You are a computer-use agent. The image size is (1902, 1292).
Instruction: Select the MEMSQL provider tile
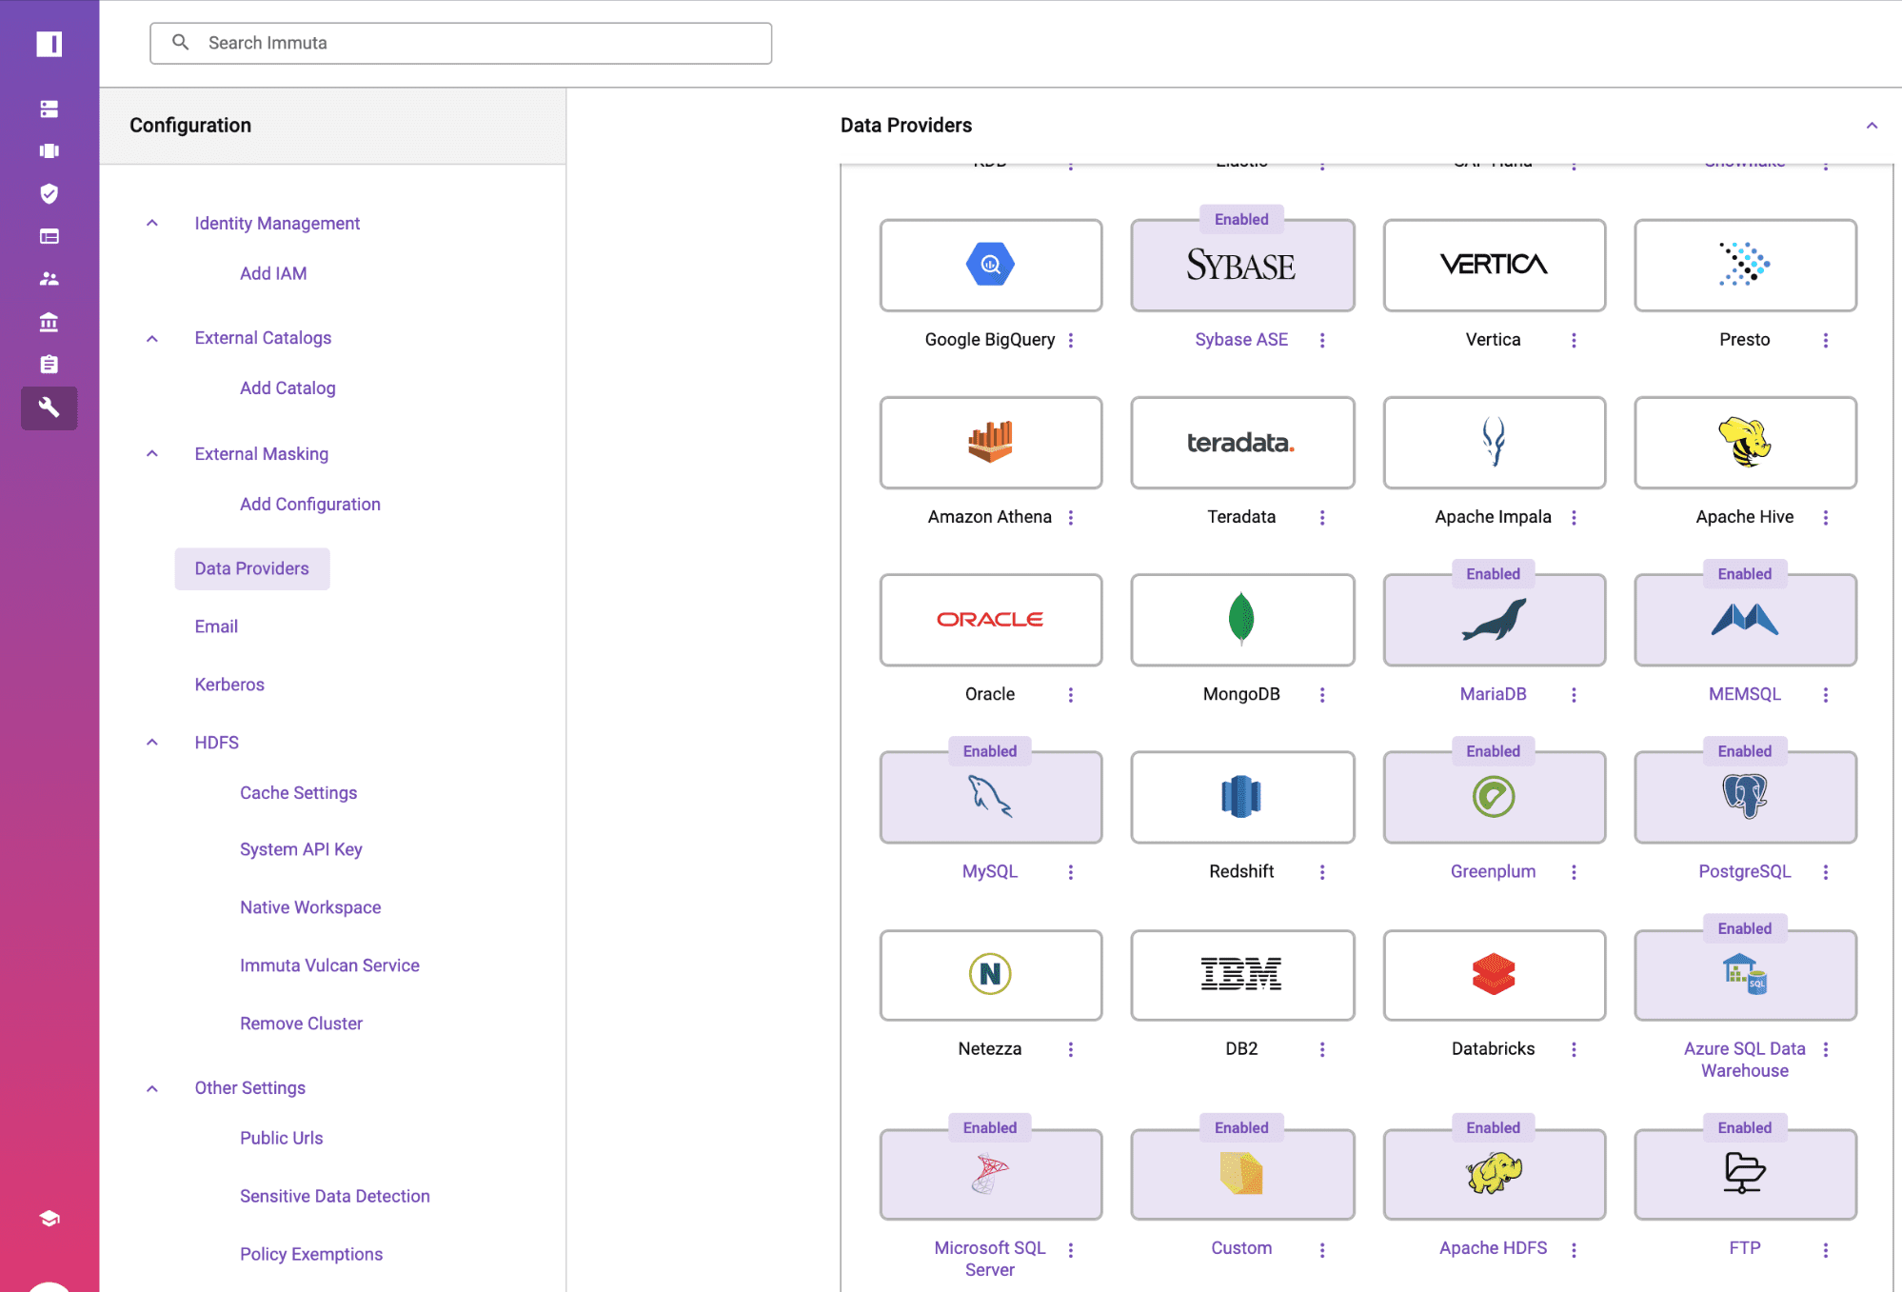[1745, 620]
